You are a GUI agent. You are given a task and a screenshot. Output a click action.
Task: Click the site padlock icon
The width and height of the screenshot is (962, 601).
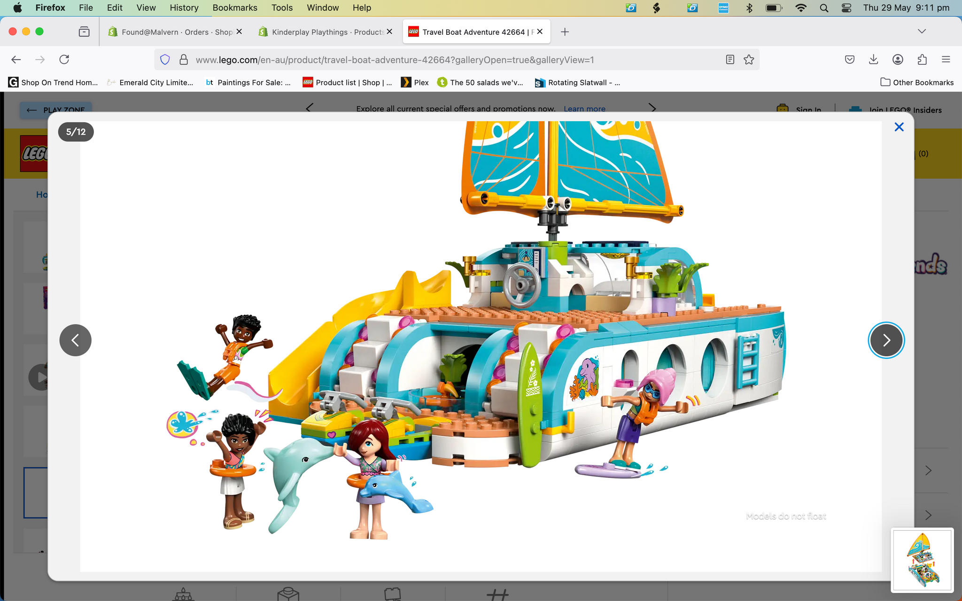point(184,60)
